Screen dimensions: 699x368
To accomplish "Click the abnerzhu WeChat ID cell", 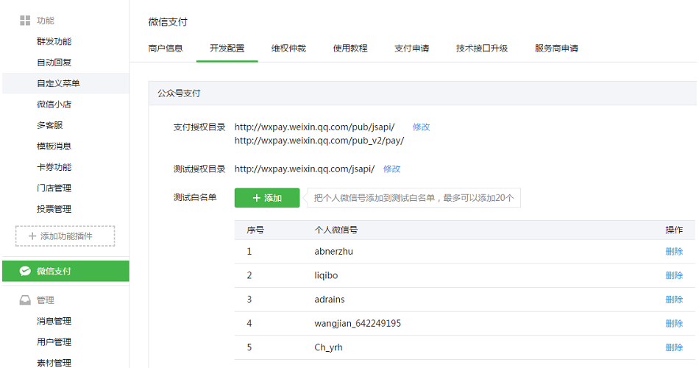I will point(333,252).
